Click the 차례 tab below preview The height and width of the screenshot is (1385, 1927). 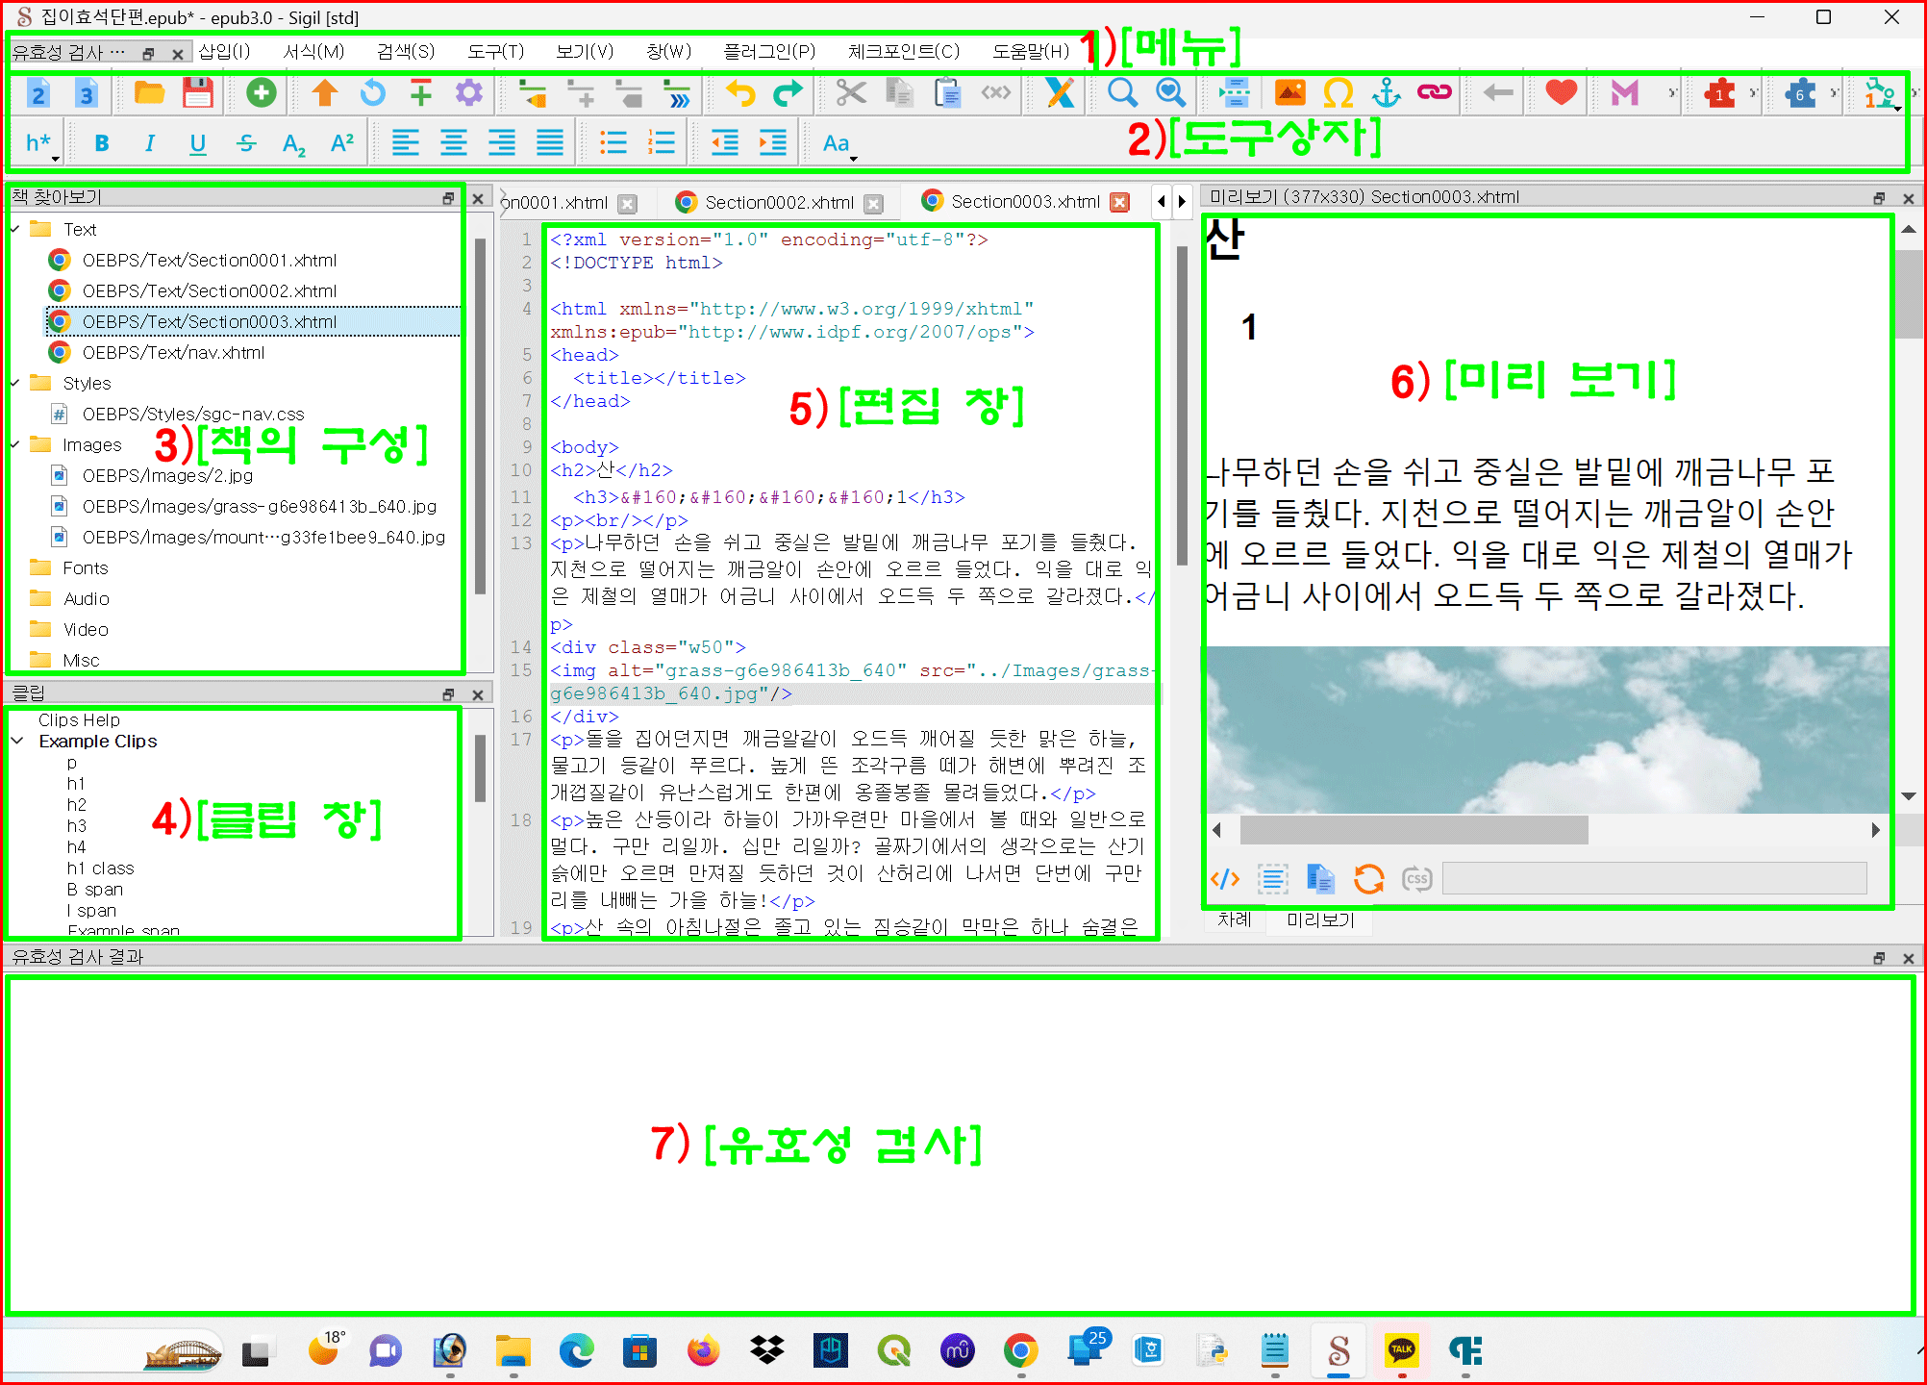pyautogui.click(x=1234, y=920)
